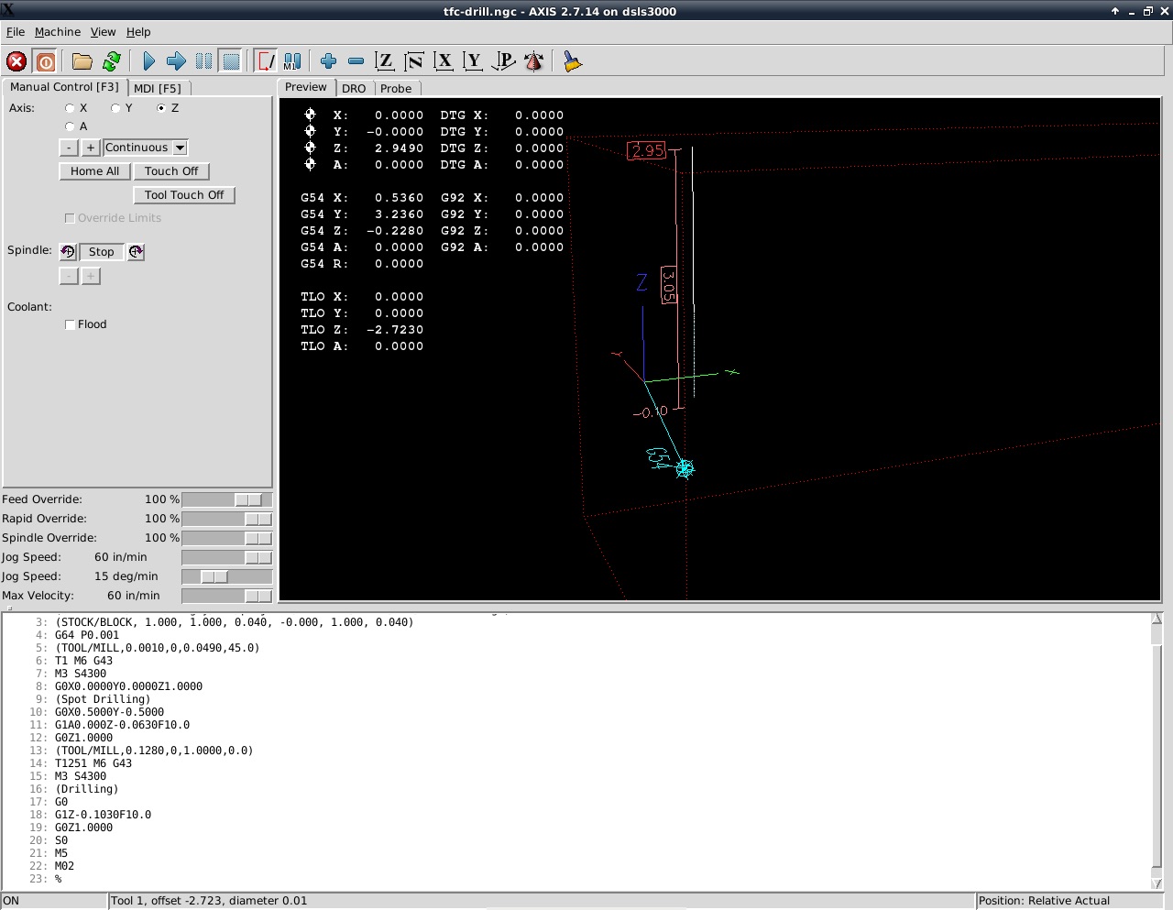This screenshot has width=1173, height=910.
Task: Switch to Y front view
Action: pos(473,61)
